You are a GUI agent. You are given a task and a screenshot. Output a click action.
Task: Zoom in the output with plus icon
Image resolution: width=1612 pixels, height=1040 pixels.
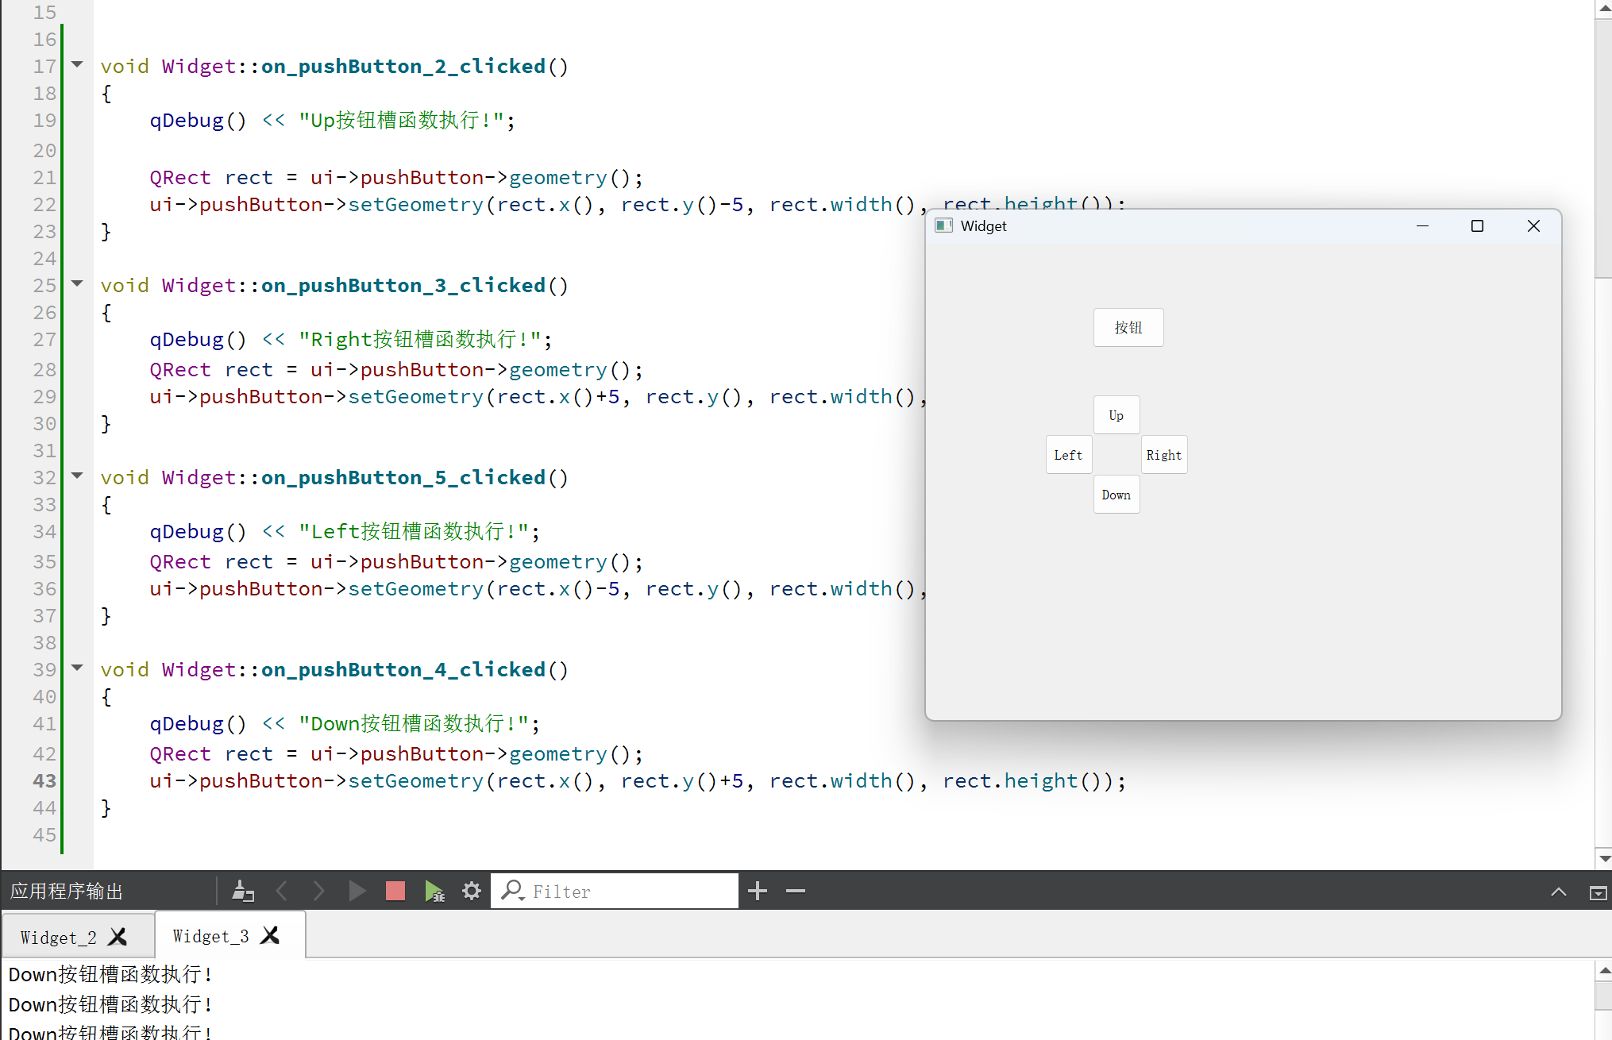[x=757, y=891]
